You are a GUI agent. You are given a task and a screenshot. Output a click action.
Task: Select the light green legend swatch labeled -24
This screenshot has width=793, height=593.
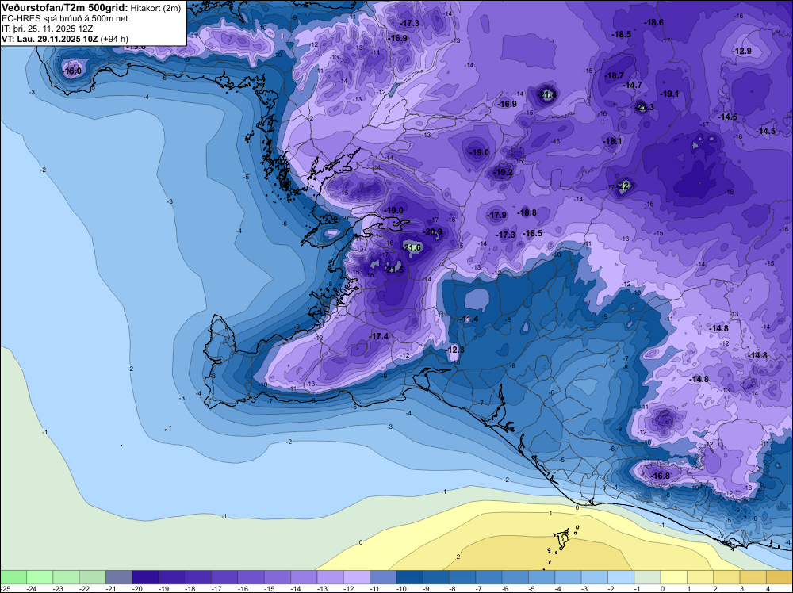click(x=40, y=577)
